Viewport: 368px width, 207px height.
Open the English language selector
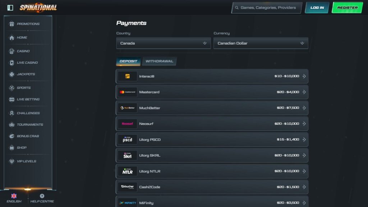[x=14, y=196]
